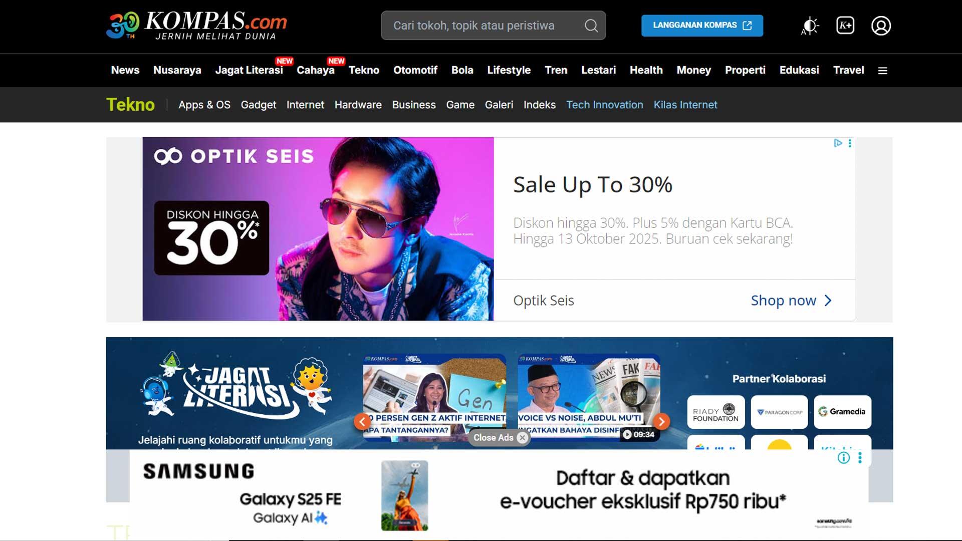Open the Edukasi menu
This screenshot has height=541, width=962.
click(x=799, y=70)
